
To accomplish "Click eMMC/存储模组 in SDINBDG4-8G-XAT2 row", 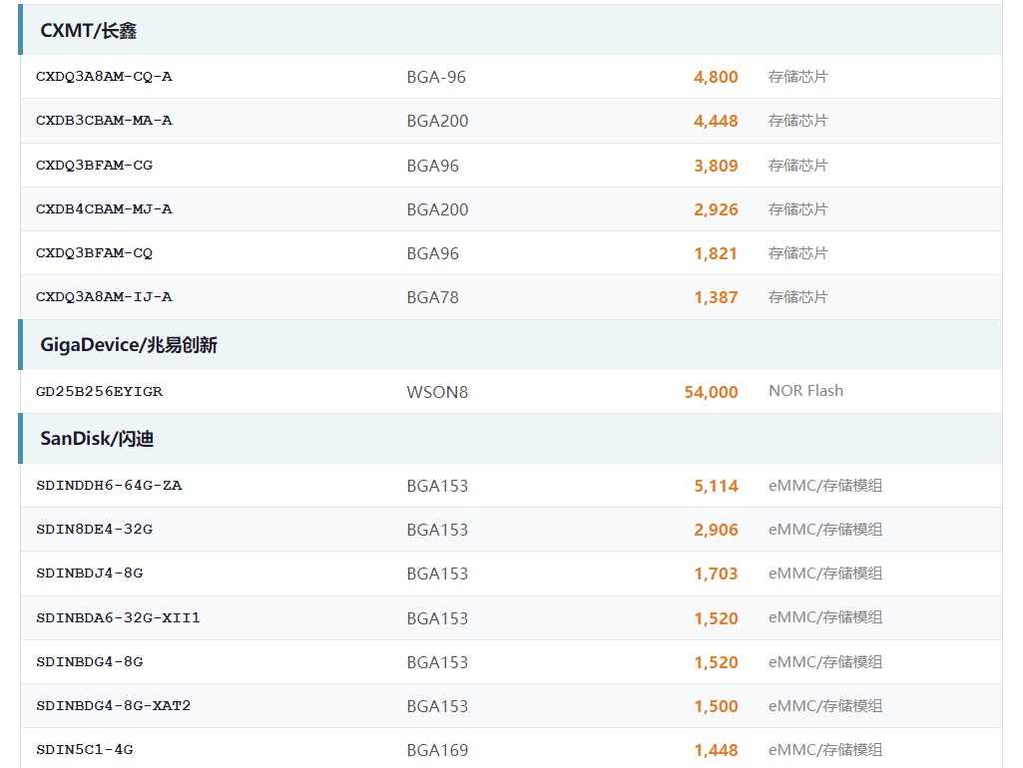I will coord(825,705).
